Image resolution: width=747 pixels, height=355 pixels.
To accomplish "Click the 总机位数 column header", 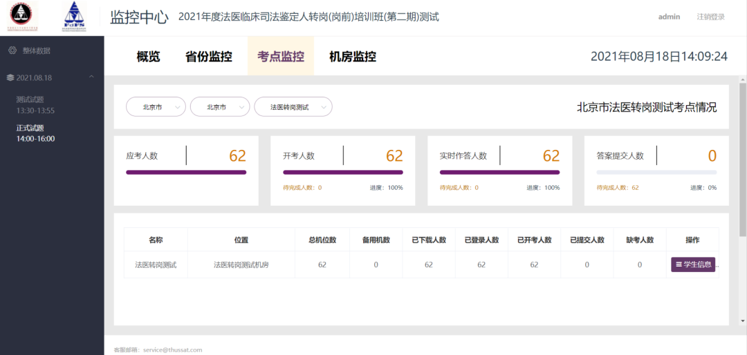I will (x=322, y=240).
